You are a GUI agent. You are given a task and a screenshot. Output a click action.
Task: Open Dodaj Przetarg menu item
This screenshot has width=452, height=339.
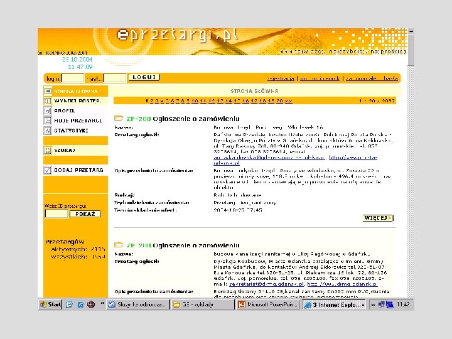click(x=78, y=170)
